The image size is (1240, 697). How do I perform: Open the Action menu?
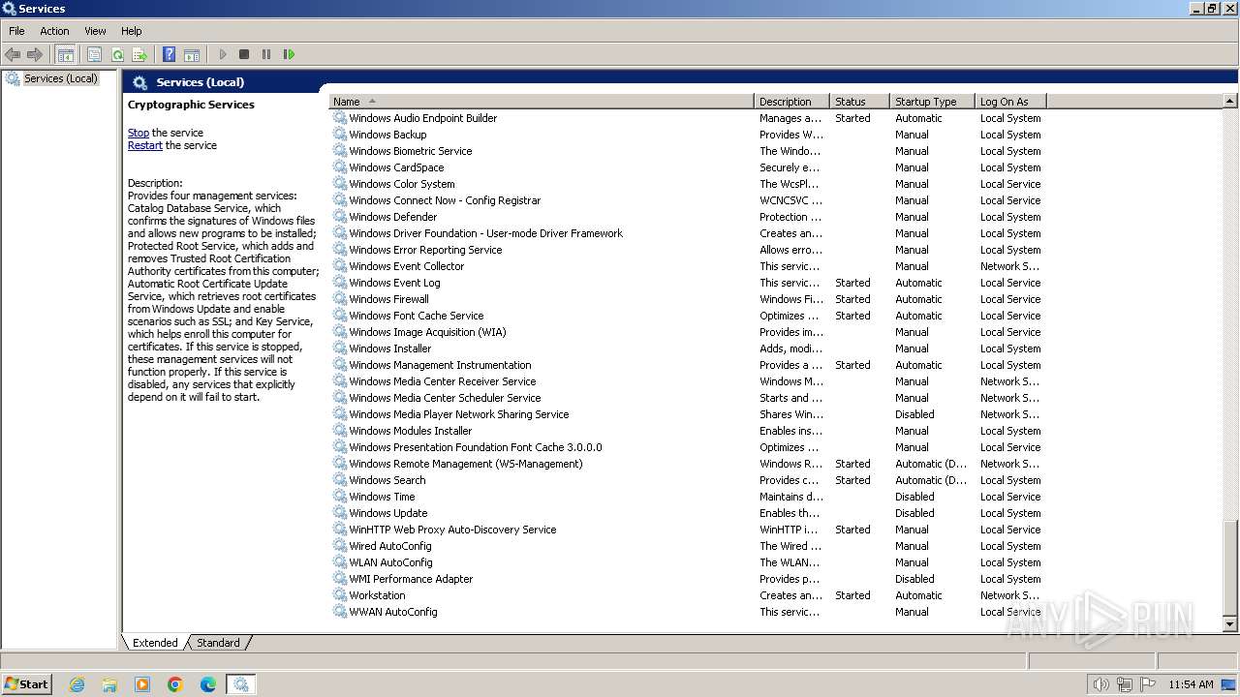(x=54, y=31)
